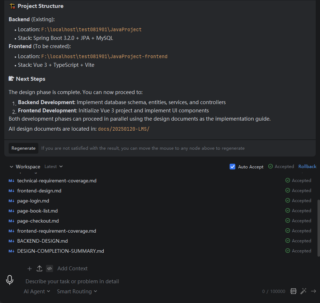The height and width of the screenshot is (303, 320).
Task: Click accepted status icon for BACKEND-DESIGN.md
Action: click(288, 241)
